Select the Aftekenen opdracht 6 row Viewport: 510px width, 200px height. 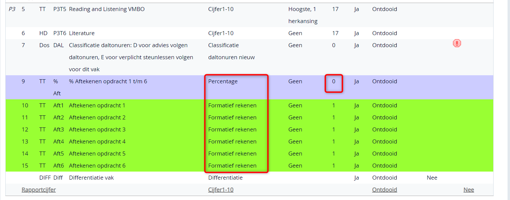(249, 166)
